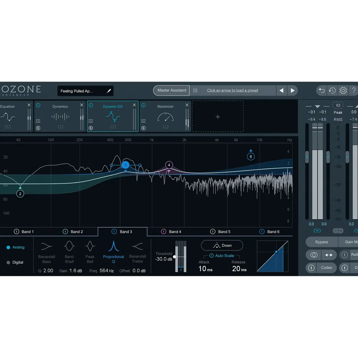Switch to the Band 2 tab

[73, 232]
